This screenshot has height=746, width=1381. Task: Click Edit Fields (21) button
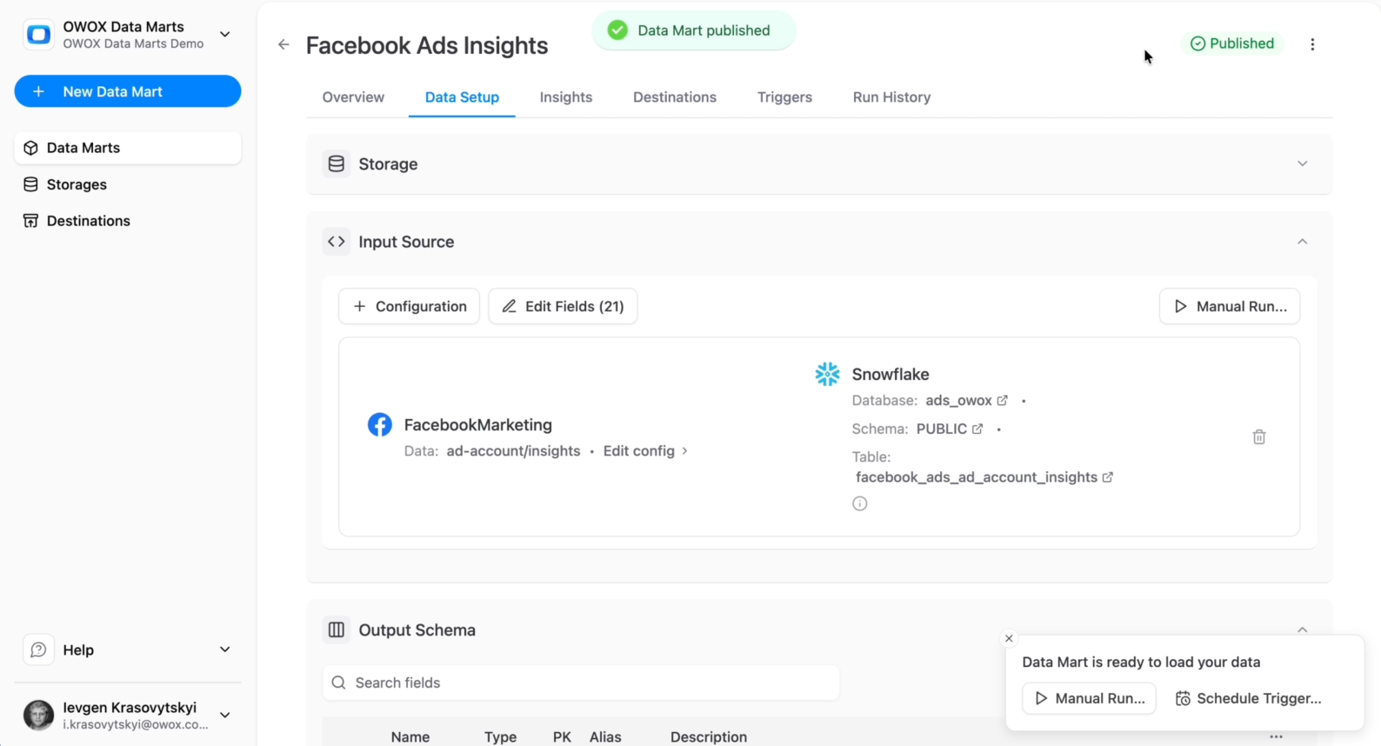[x=563, y=306]
